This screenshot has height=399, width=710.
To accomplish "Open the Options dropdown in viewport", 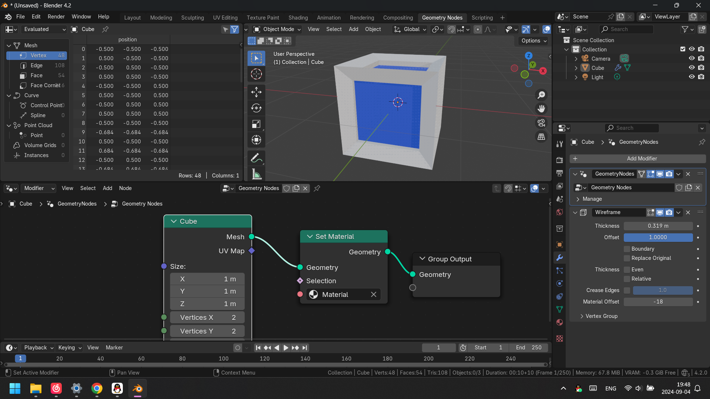I will coord(534,41).
